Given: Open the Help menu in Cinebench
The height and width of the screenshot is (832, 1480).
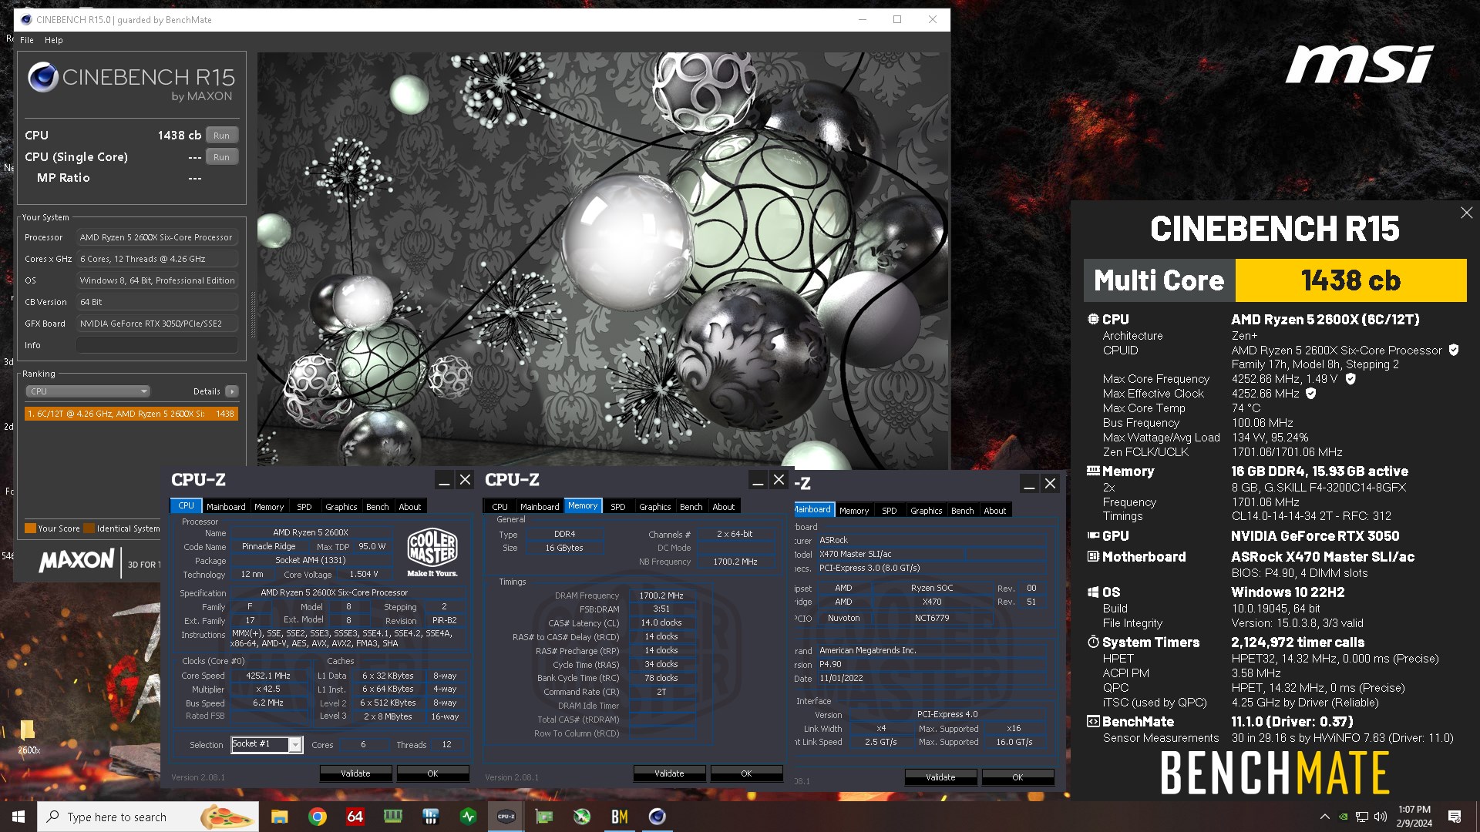Looking at the screenshot, I should tap(53, 40).
